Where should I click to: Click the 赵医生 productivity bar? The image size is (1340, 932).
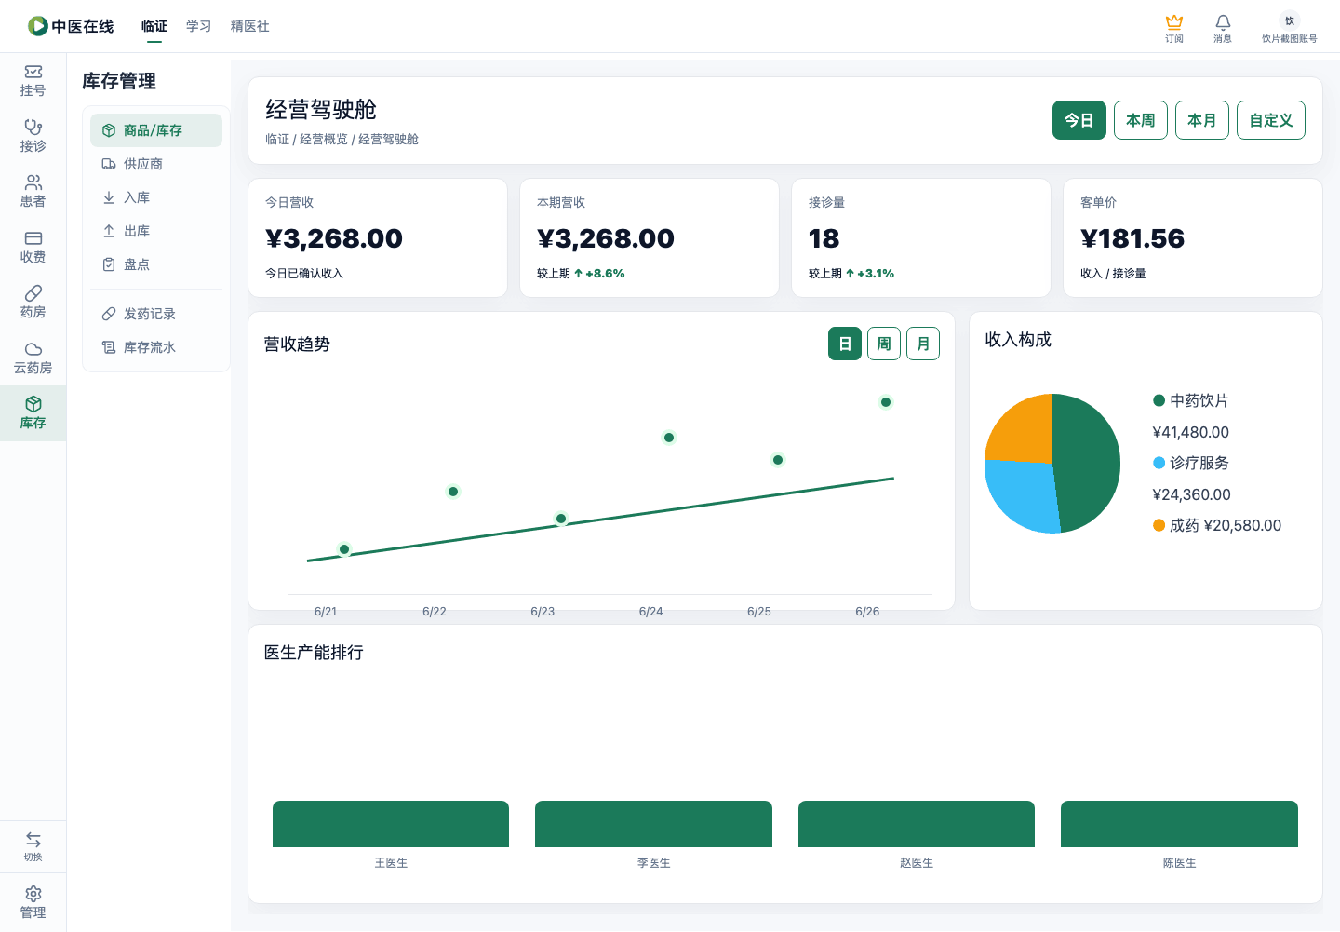coord(917,824)
